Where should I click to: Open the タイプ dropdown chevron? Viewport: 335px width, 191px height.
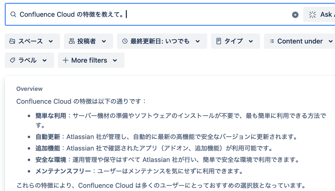[251, 41]
